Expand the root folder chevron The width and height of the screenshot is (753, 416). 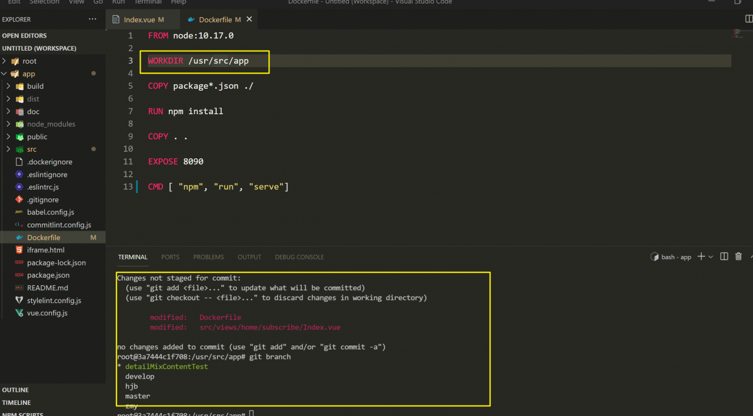[x=4, y=61]
